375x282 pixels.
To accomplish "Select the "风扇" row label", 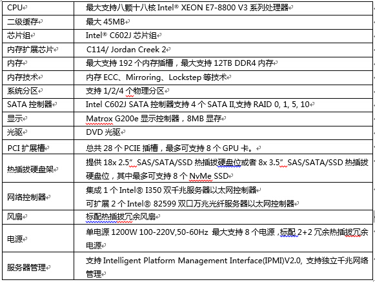I will pyautogui.click(x=15, y=217).
